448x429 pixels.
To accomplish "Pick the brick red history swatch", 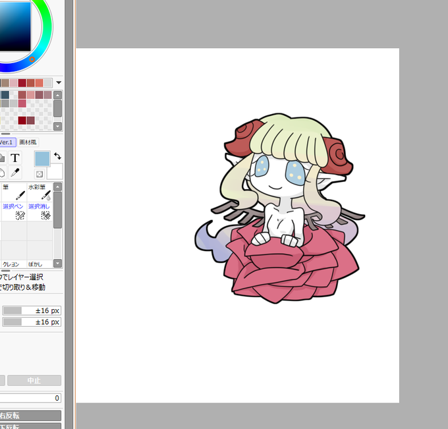I will [x=30, y=83].
